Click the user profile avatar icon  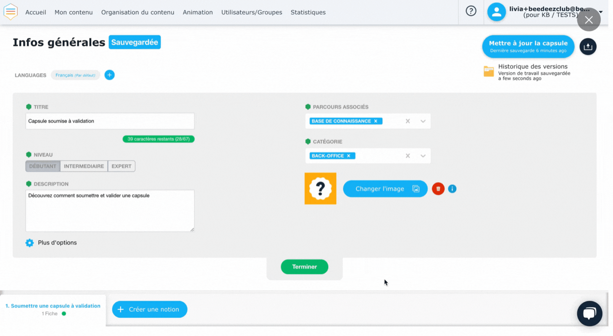[x=496, y=12]
